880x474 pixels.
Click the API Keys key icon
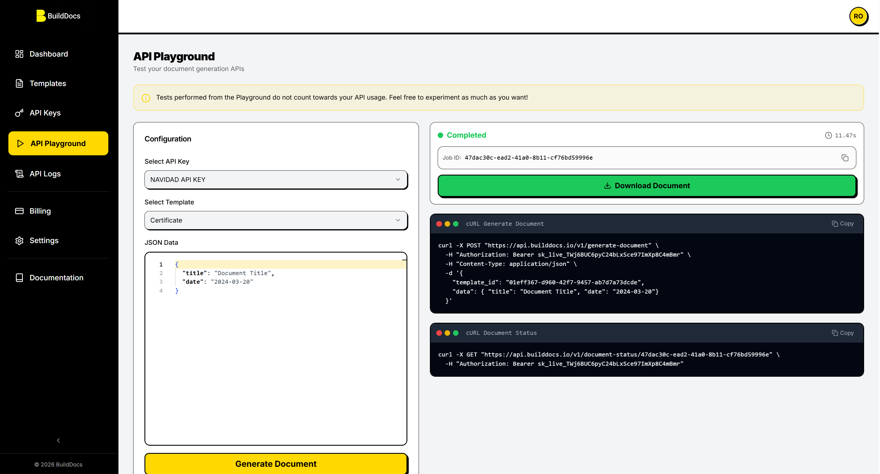[x=19, y=113]
